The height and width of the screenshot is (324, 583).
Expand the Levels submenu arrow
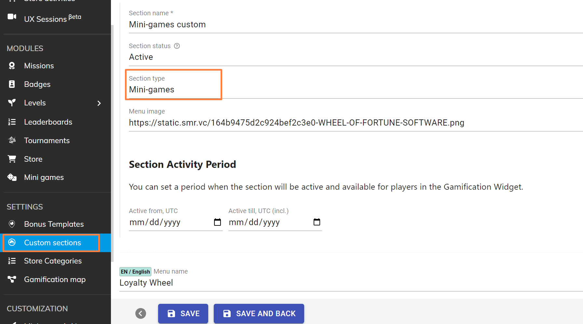click(x=99, y=103)
